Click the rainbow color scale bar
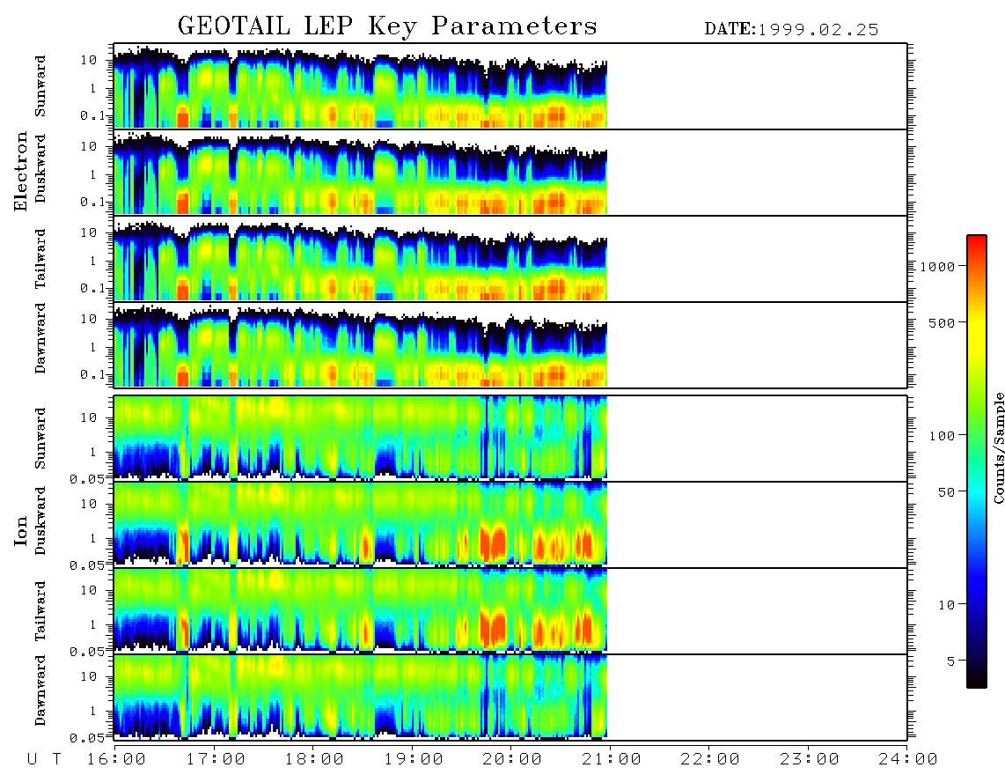 coord(977,461)
